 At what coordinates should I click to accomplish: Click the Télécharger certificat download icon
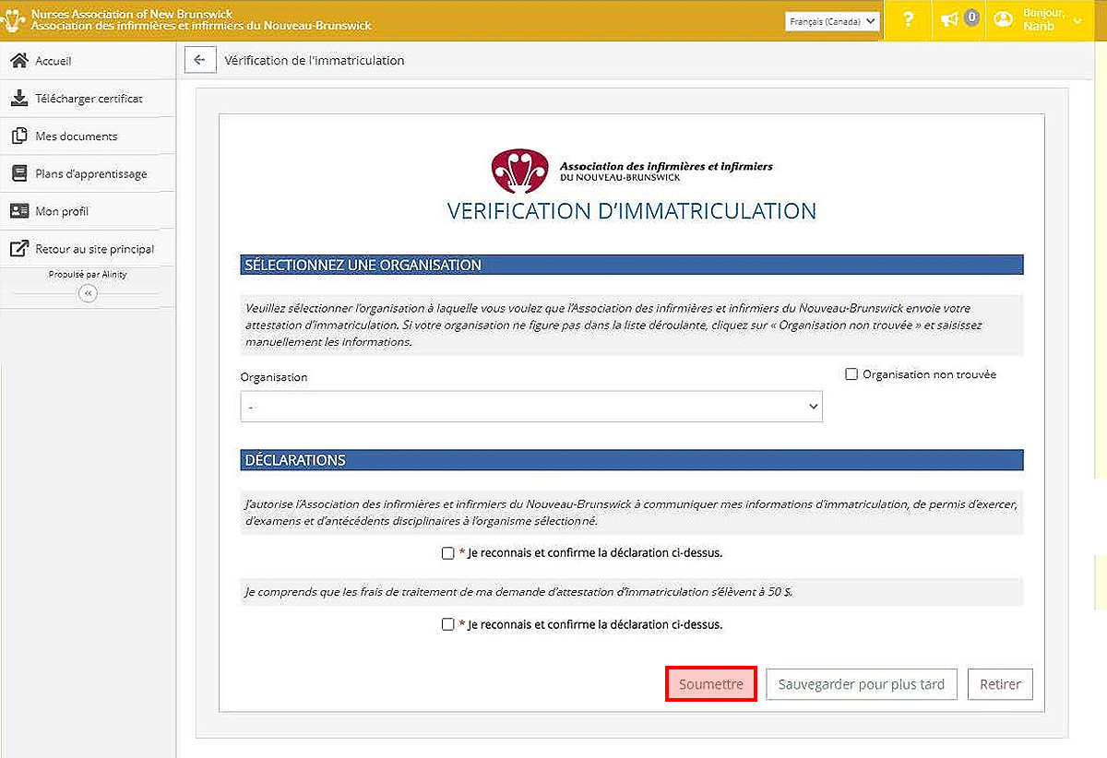(18, 99)
